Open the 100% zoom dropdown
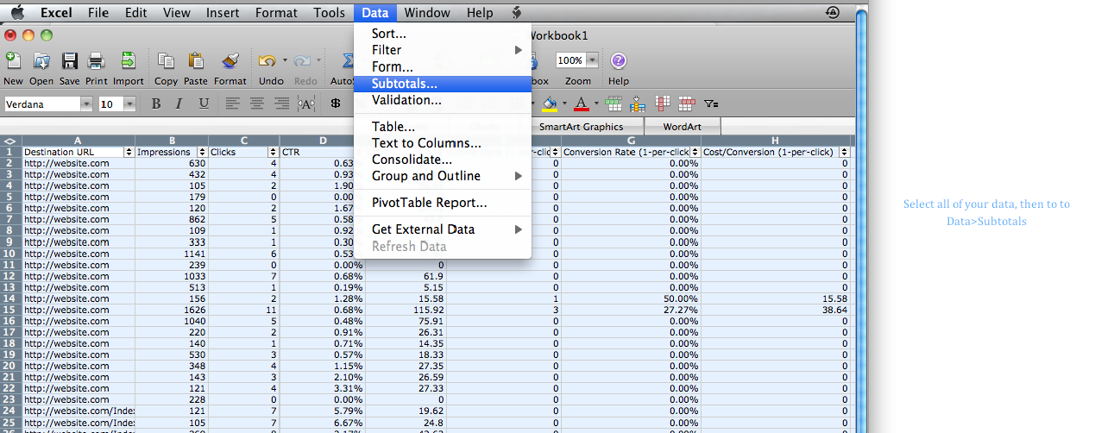The image size is (1101, 433). click(x=593, y=60)
